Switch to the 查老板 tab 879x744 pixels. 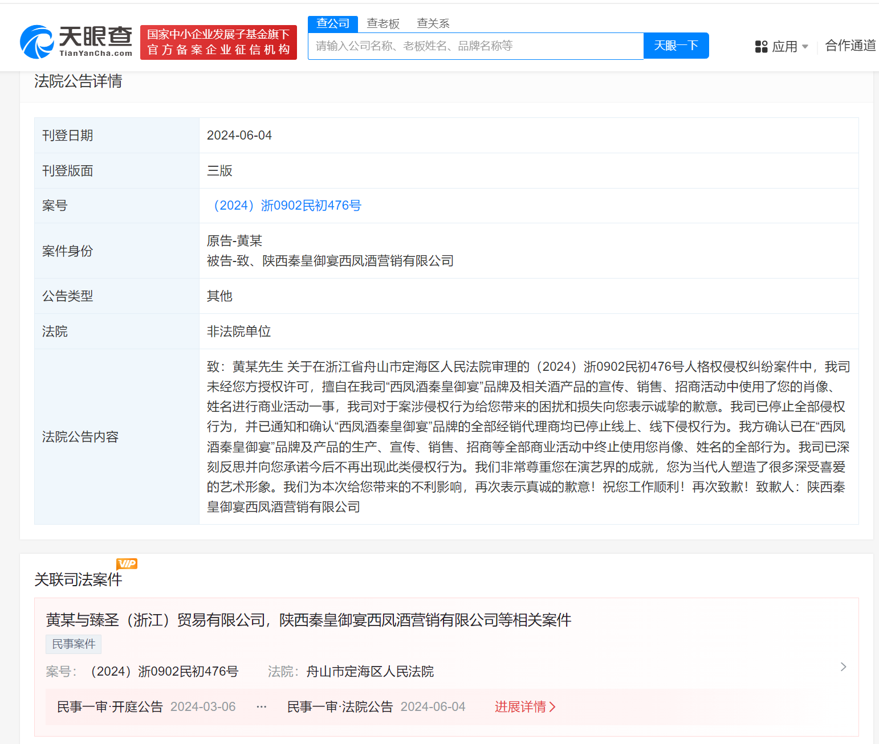383,23
